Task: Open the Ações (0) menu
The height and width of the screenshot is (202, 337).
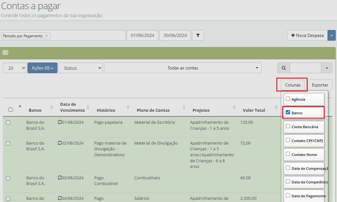Action: pos(42,68)
